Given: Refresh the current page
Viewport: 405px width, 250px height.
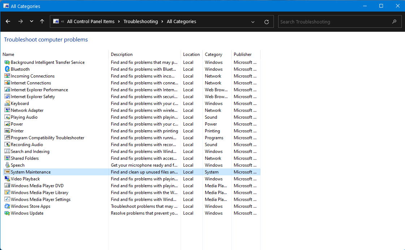Looking at the screenshot, I should click(266, 21).
